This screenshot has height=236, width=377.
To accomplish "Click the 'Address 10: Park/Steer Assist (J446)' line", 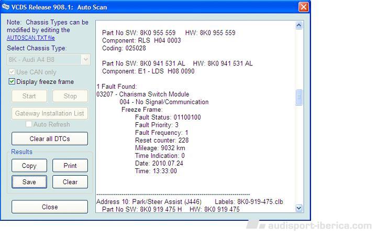I will coord(149,201).
